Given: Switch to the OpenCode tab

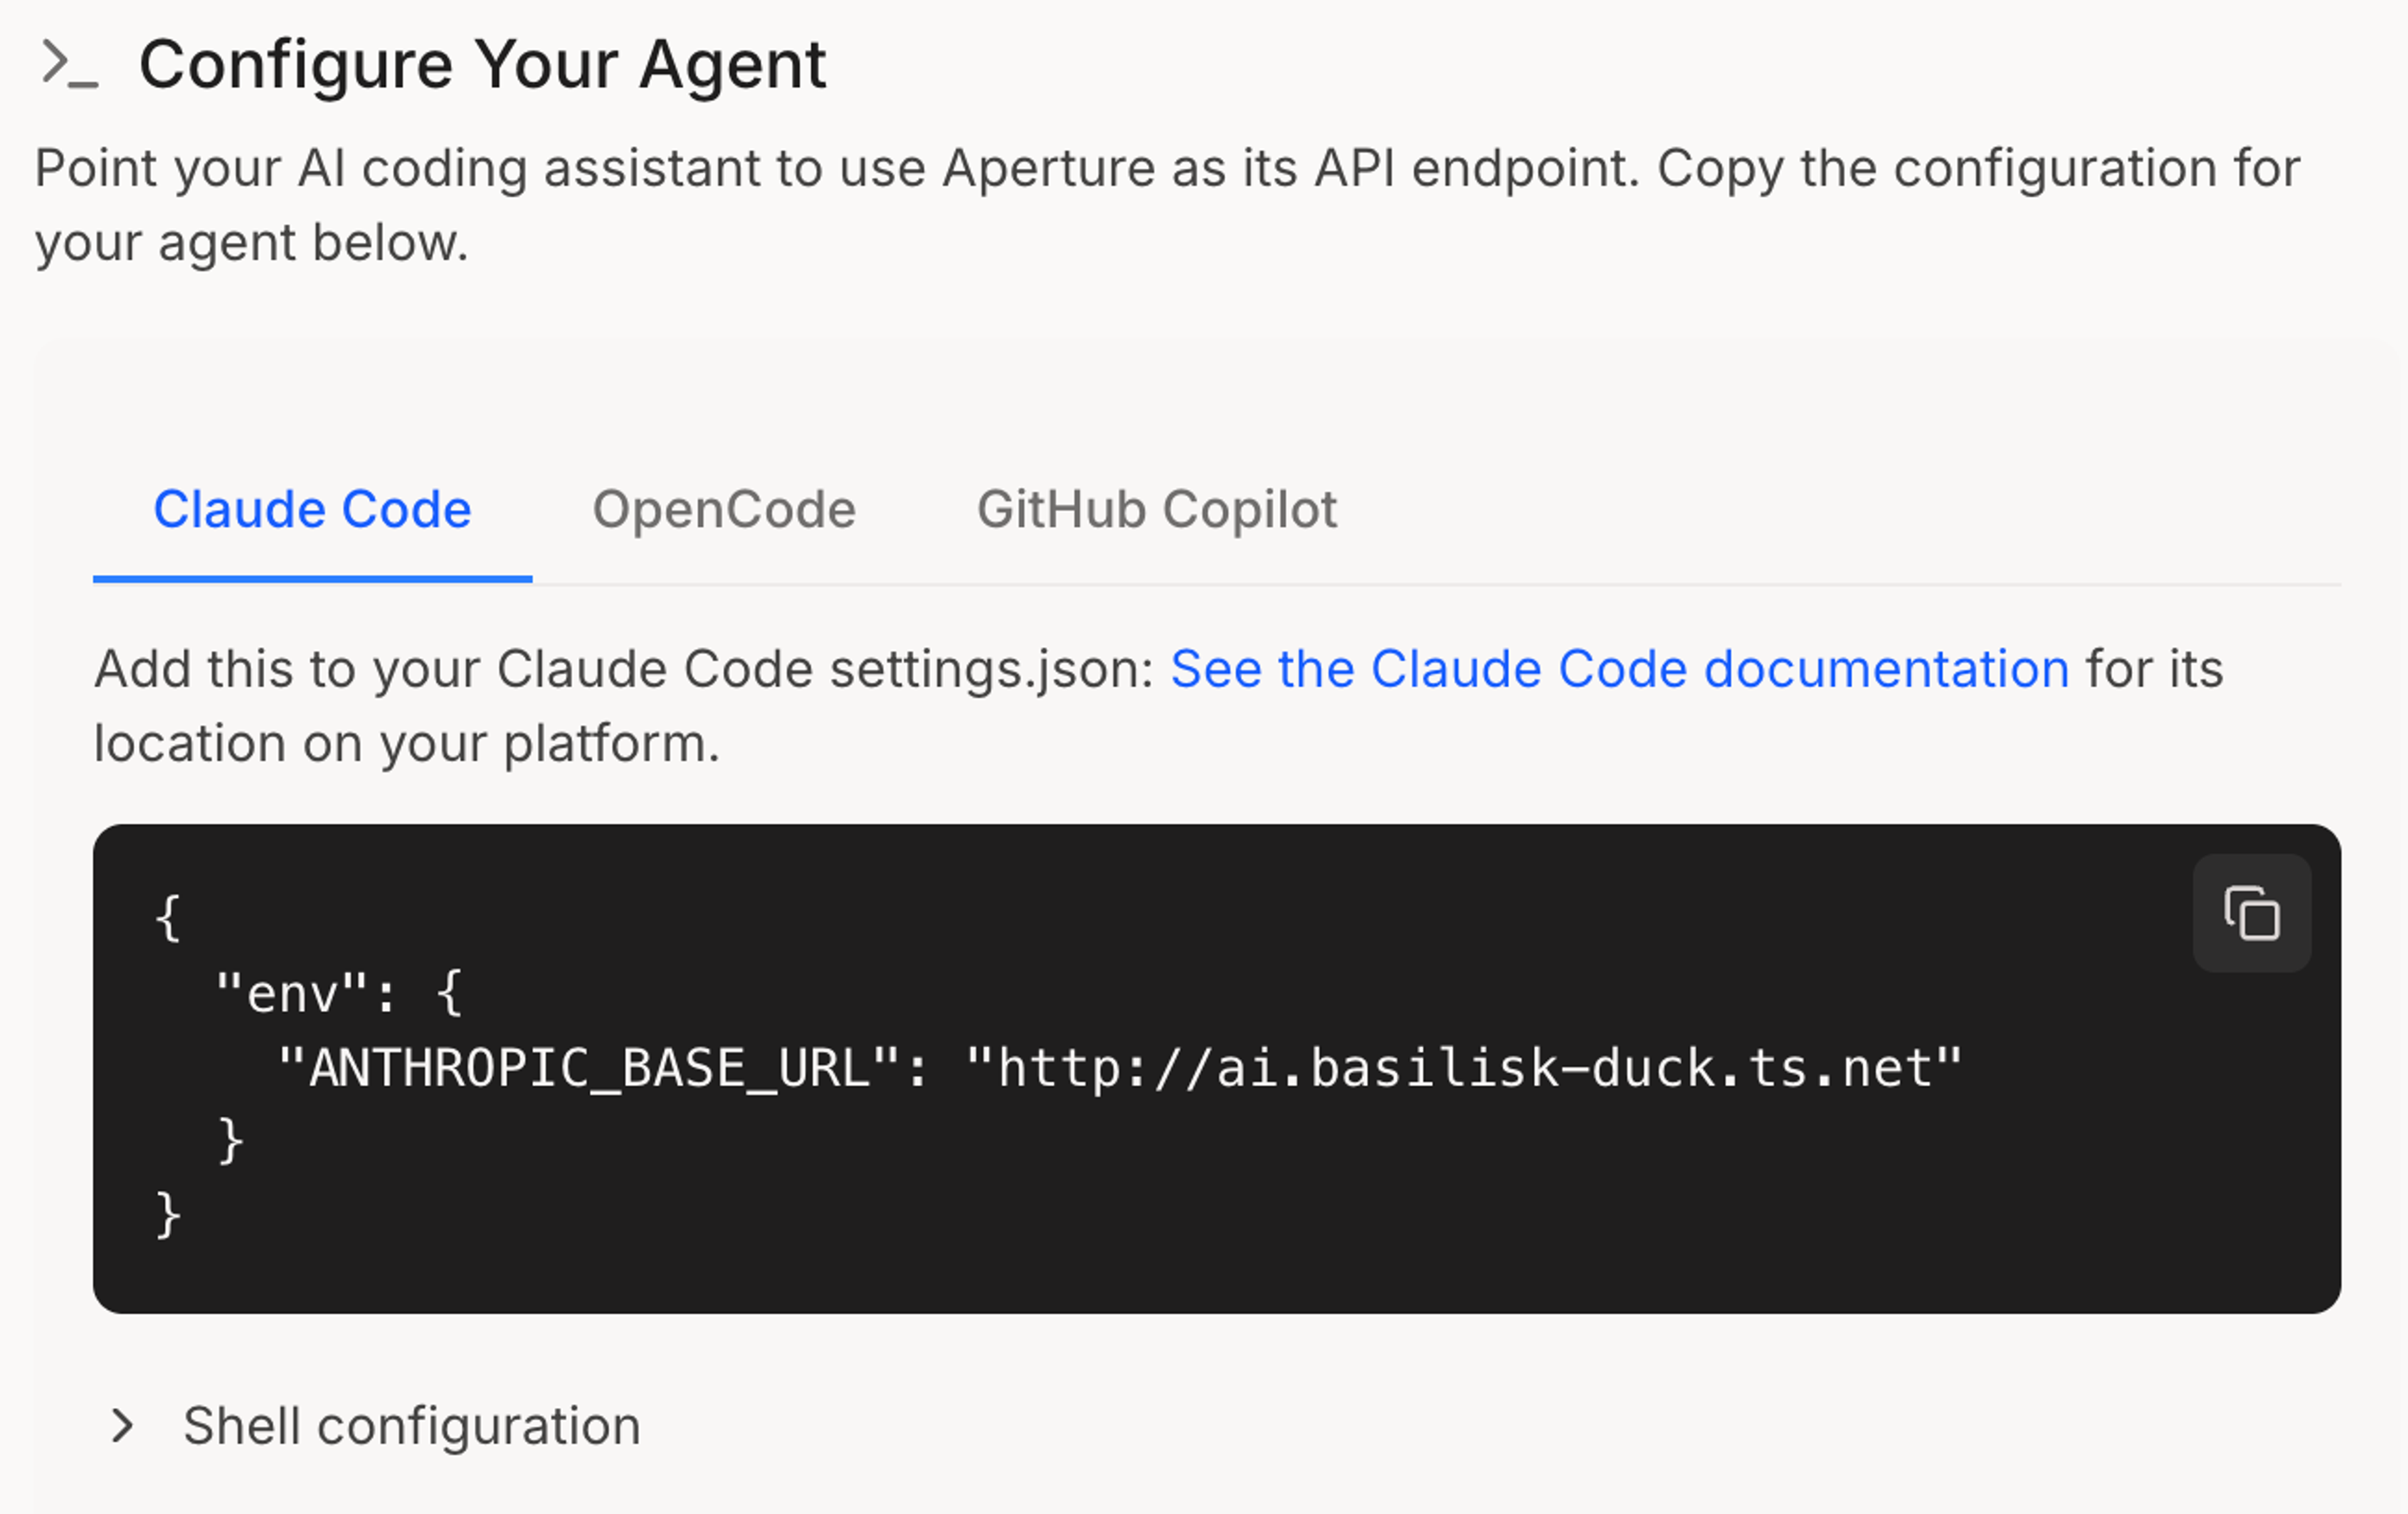Looking at the screenshot, I should [x=724, y=510].
